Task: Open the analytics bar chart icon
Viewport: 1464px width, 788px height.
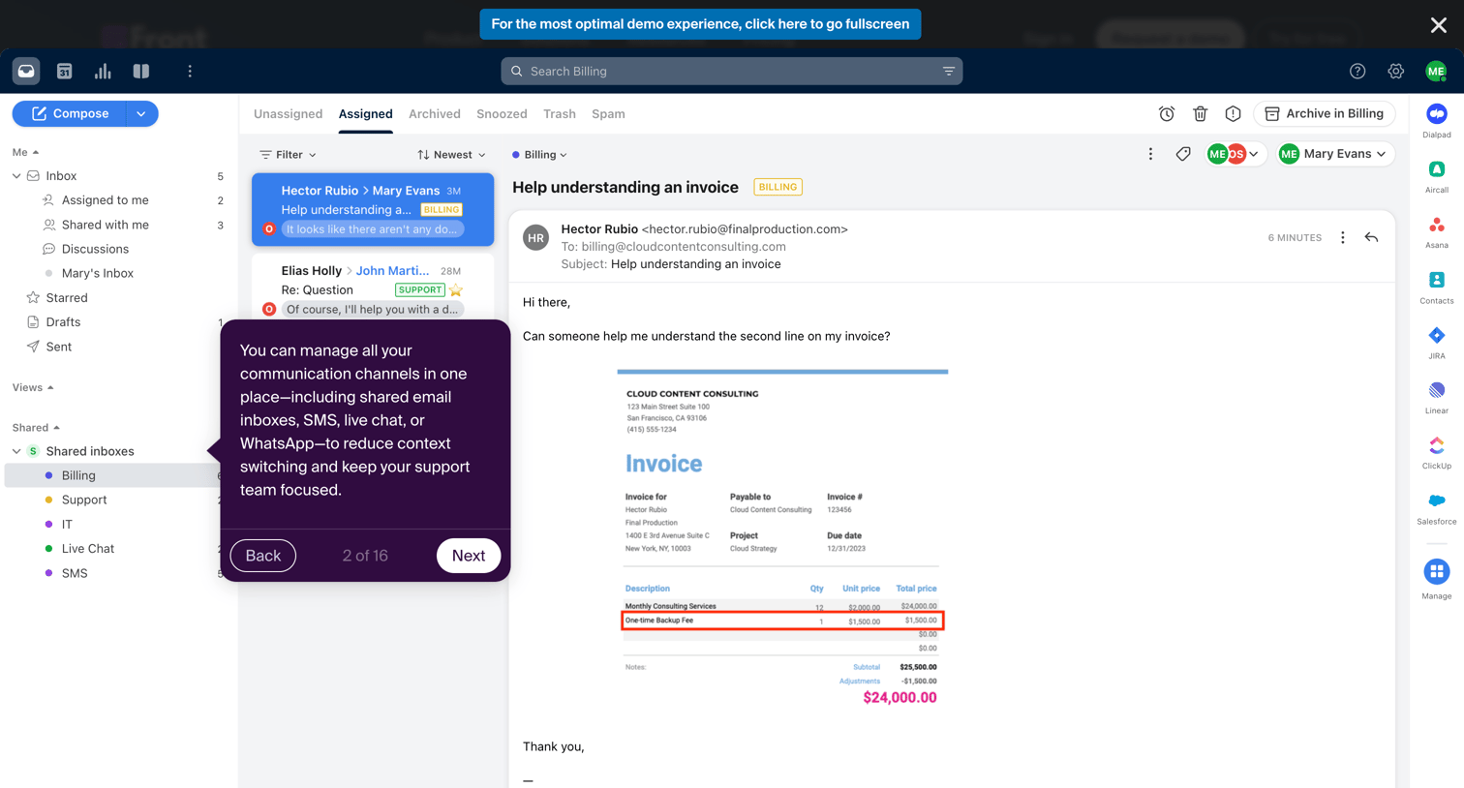Action: tap(103, 71)
